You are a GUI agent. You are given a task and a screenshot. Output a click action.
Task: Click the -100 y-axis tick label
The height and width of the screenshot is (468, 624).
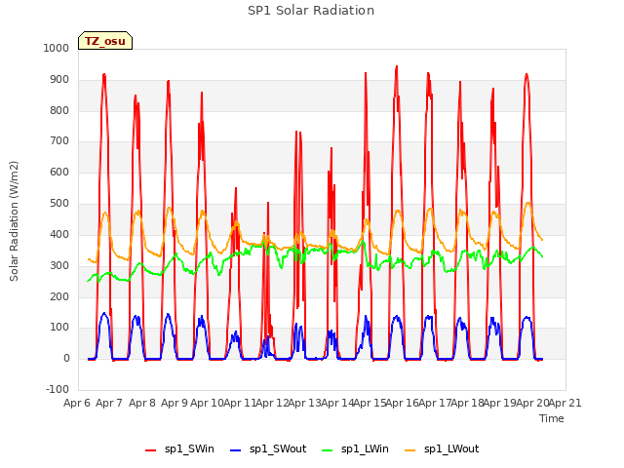[58, 389]
